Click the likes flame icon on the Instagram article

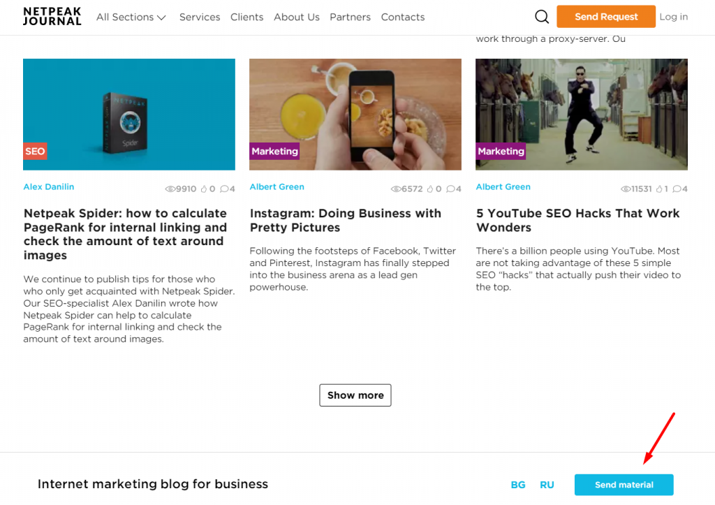coord(430,189)
